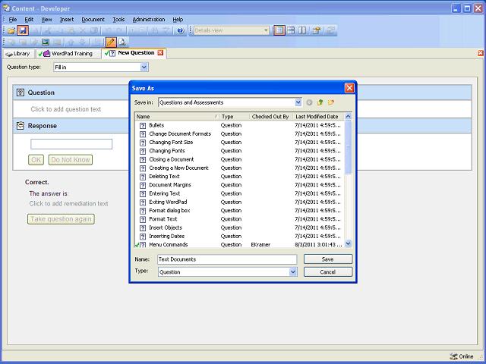Click the Preview magnifier page icon

pyautogui.click(x=122, y=42)
